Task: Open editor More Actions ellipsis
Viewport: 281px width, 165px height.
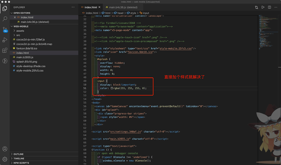Action: pos(276,7)
